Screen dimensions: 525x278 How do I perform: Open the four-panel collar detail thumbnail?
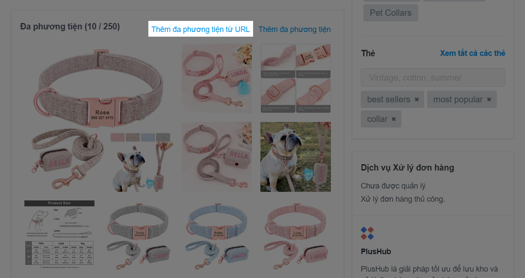click(x=295, y=78)
